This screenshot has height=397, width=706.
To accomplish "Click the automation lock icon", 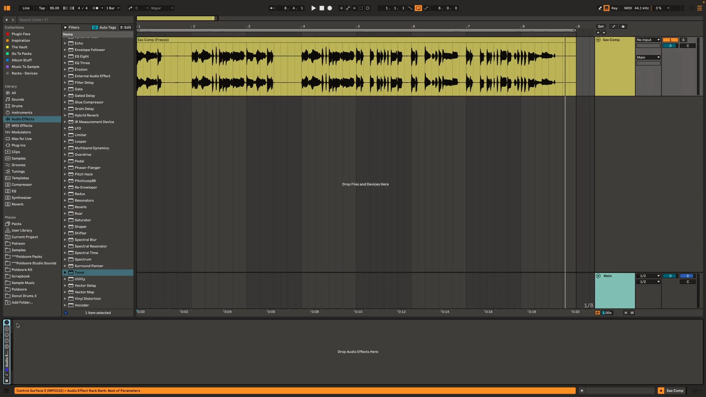I will 623,26.
